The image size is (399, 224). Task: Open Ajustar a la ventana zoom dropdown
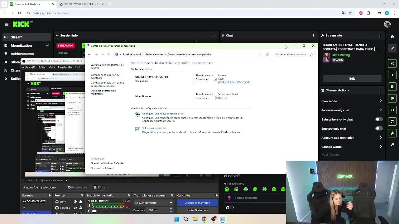66,180
